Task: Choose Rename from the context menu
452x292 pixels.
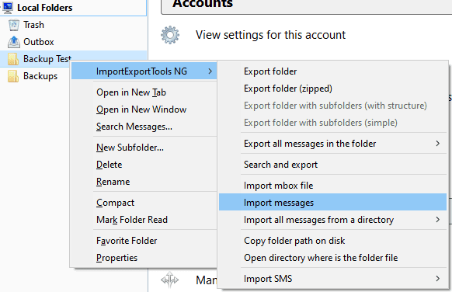Action: tap(144, 182)
